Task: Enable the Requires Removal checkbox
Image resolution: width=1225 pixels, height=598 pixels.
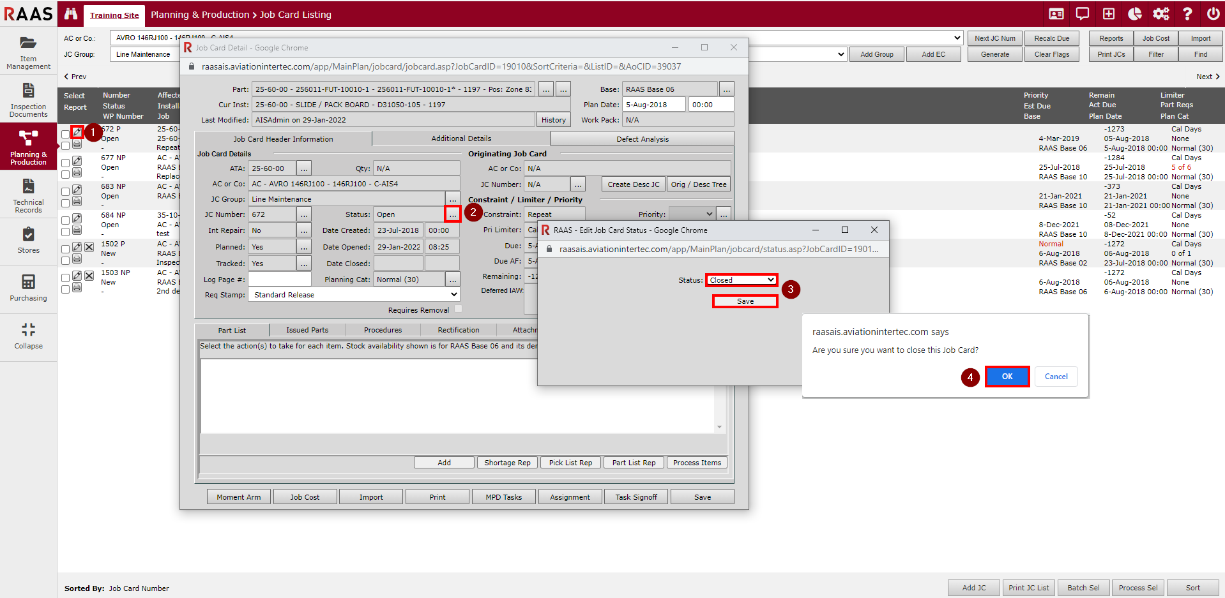Action: (458, 310)
